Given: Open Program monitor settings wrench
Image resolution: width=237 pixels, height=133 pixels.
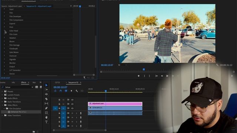Looking at the screenshot, I should [217, 65].
